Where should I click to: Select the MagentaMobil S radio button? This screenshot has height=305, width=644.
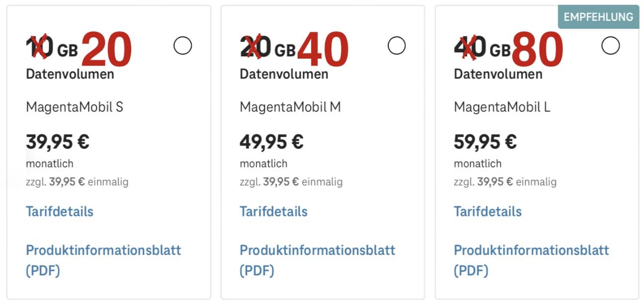pyautogui.click(x=183, y=46)
